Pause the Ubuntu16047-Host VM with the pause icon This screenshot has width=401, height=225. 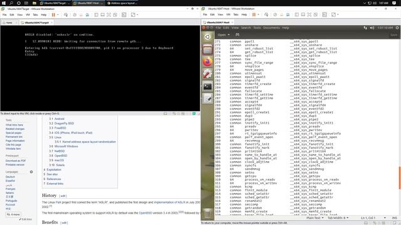(x=254, y=15)
